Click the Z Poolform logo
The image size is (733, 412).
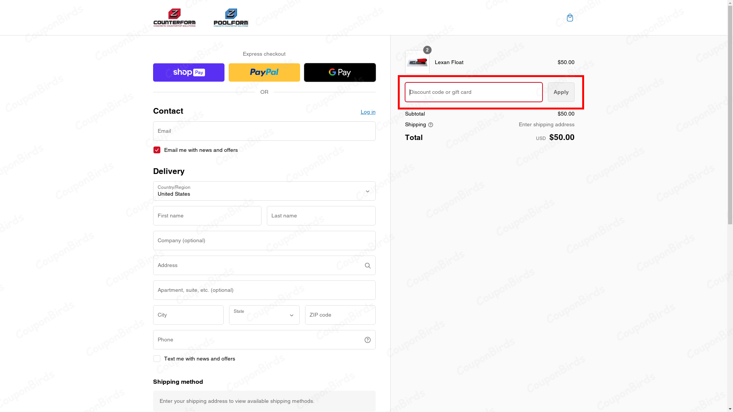[x=231, y=18]
